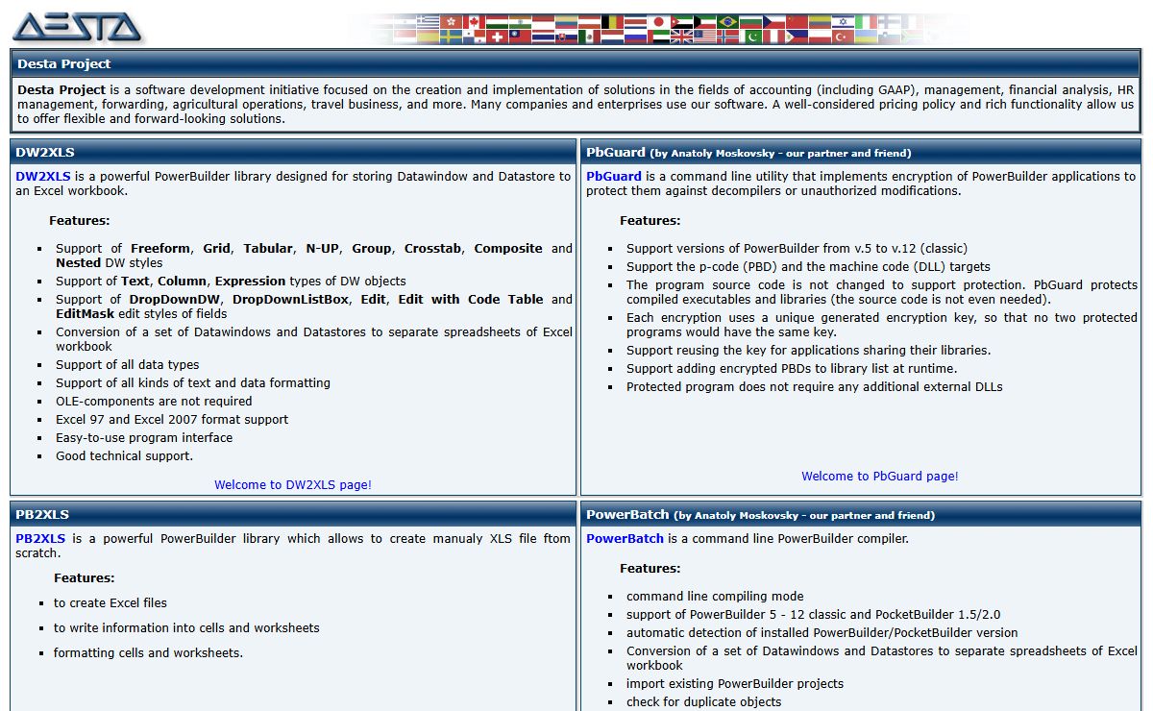Viewport: 1153px width, 711px height.
Task: Open the PbGuard link in description
Action: click(x=614, y=176)
